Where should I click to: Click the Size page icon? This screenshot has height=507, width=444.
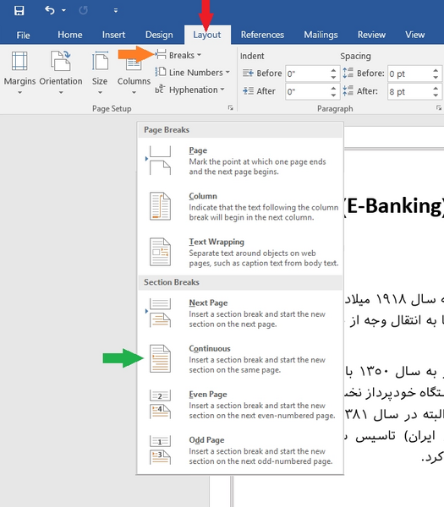point(100,61)
